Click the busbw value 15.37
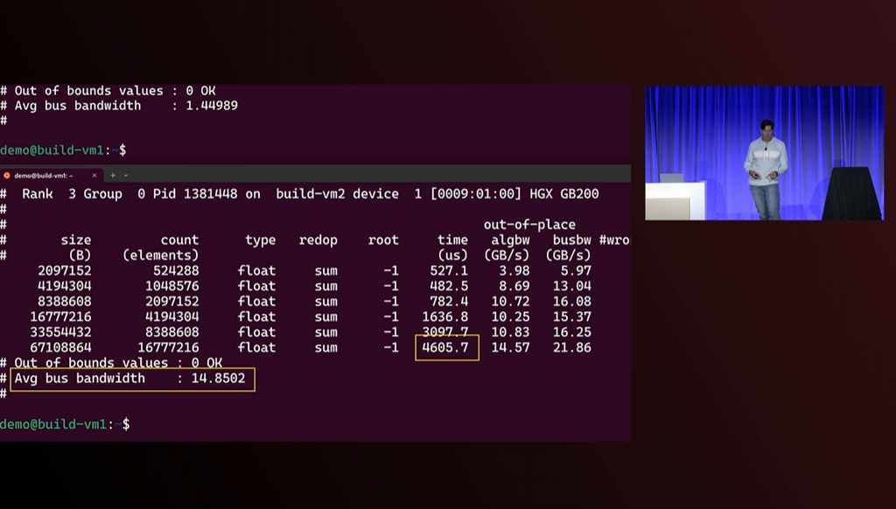The width and height of the screenshot is (896, 509). pyautogui.click(x=571, y=317)
